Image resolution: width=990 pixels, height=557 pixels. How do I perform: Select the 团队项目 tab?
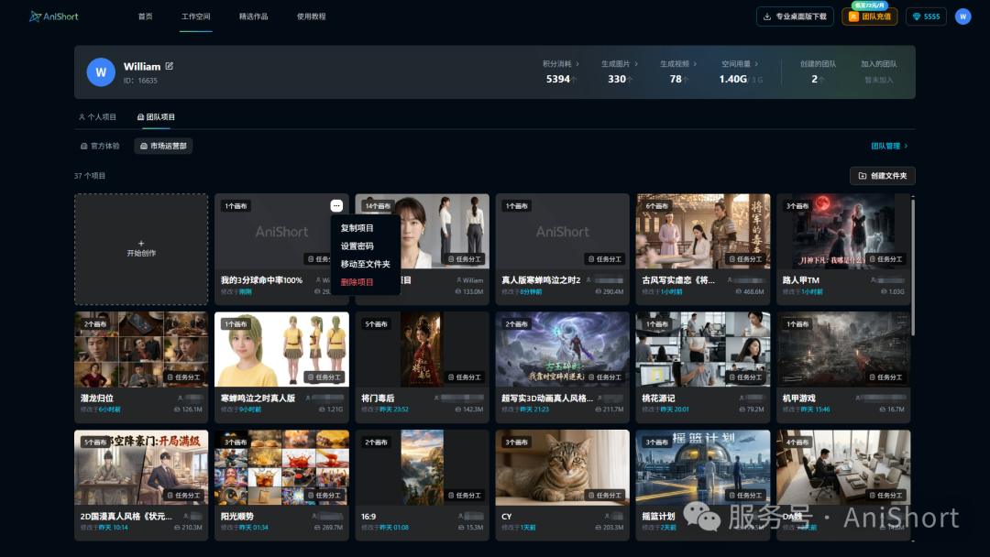[156, 116]
